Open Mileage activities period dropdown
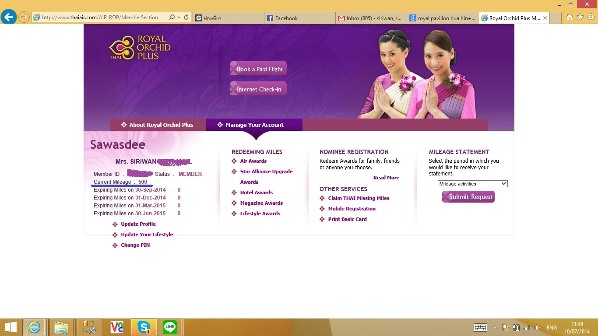Image resolution: width=598 pixels, height=336 pixels. click(x=472, y=184)
